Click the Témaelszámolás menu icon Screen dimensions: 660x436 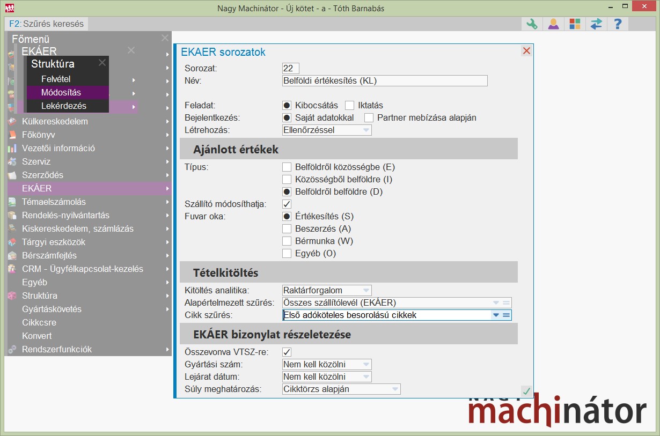click(x=12, y=202)
